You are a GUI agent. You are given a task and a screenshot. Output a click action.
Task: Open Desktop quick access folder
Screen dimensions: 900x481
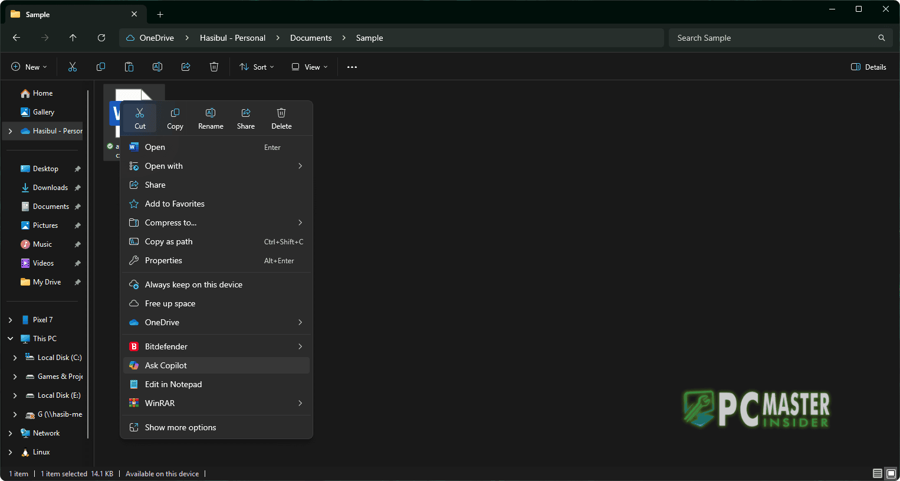tap(44, 169)
